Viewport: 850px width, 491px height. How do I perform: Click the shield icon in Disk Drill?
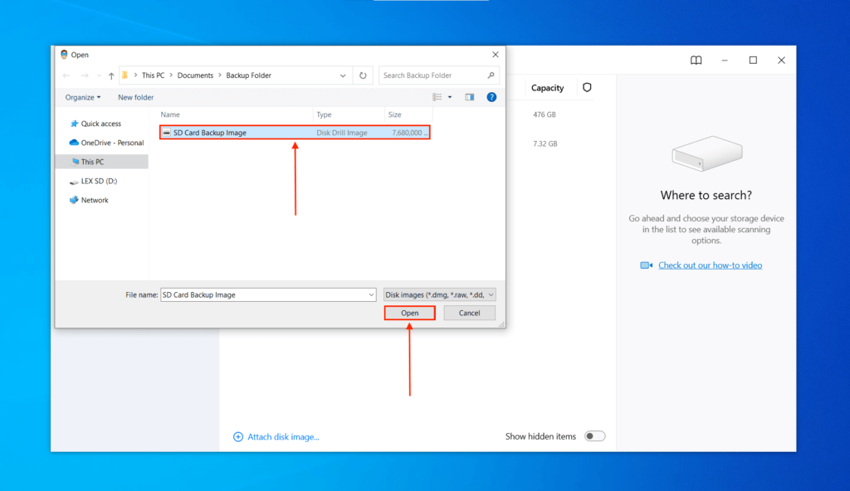(587, 88)
